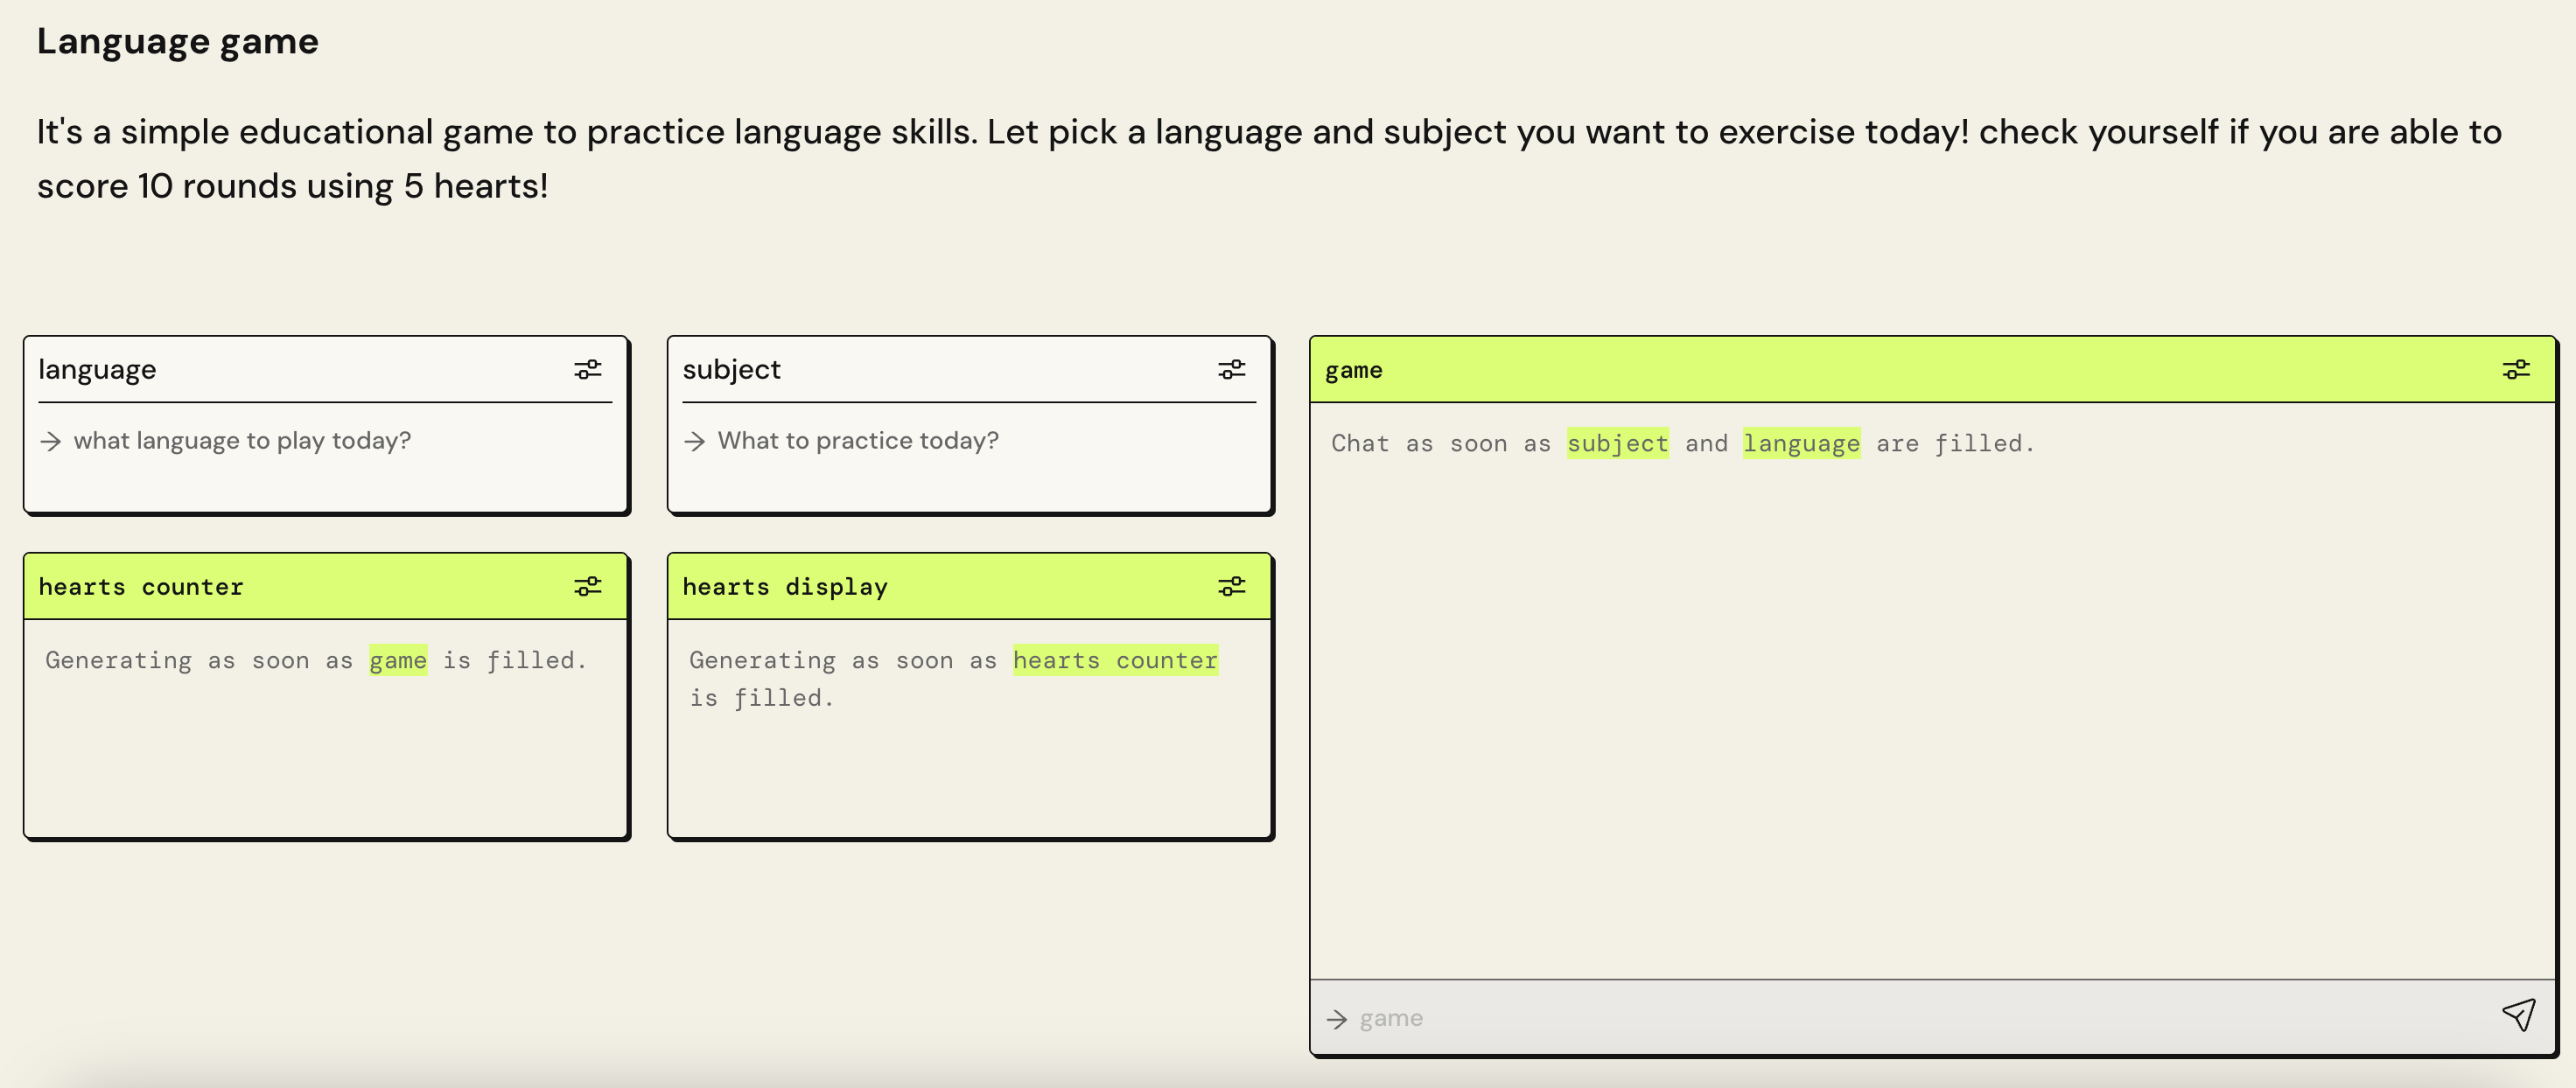Click highlighted 'game' link in hearts counter

click(x=398, y=661)
